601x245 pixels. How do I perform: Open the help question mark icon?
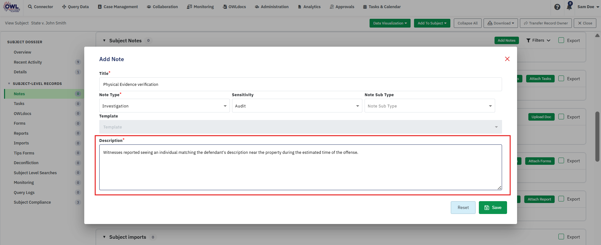557,7
